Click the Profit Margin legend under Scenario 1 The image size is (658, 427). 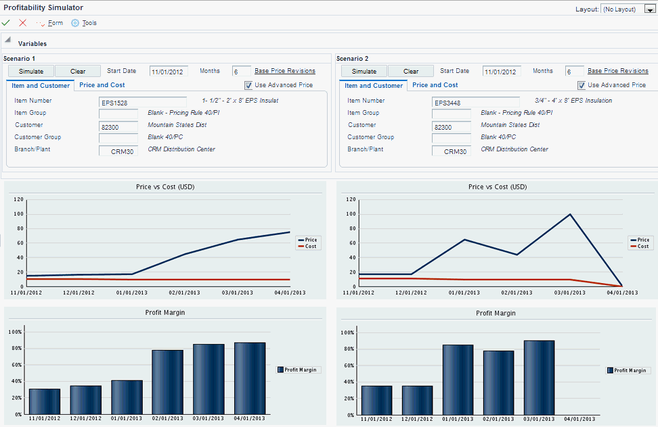(298, 370)
